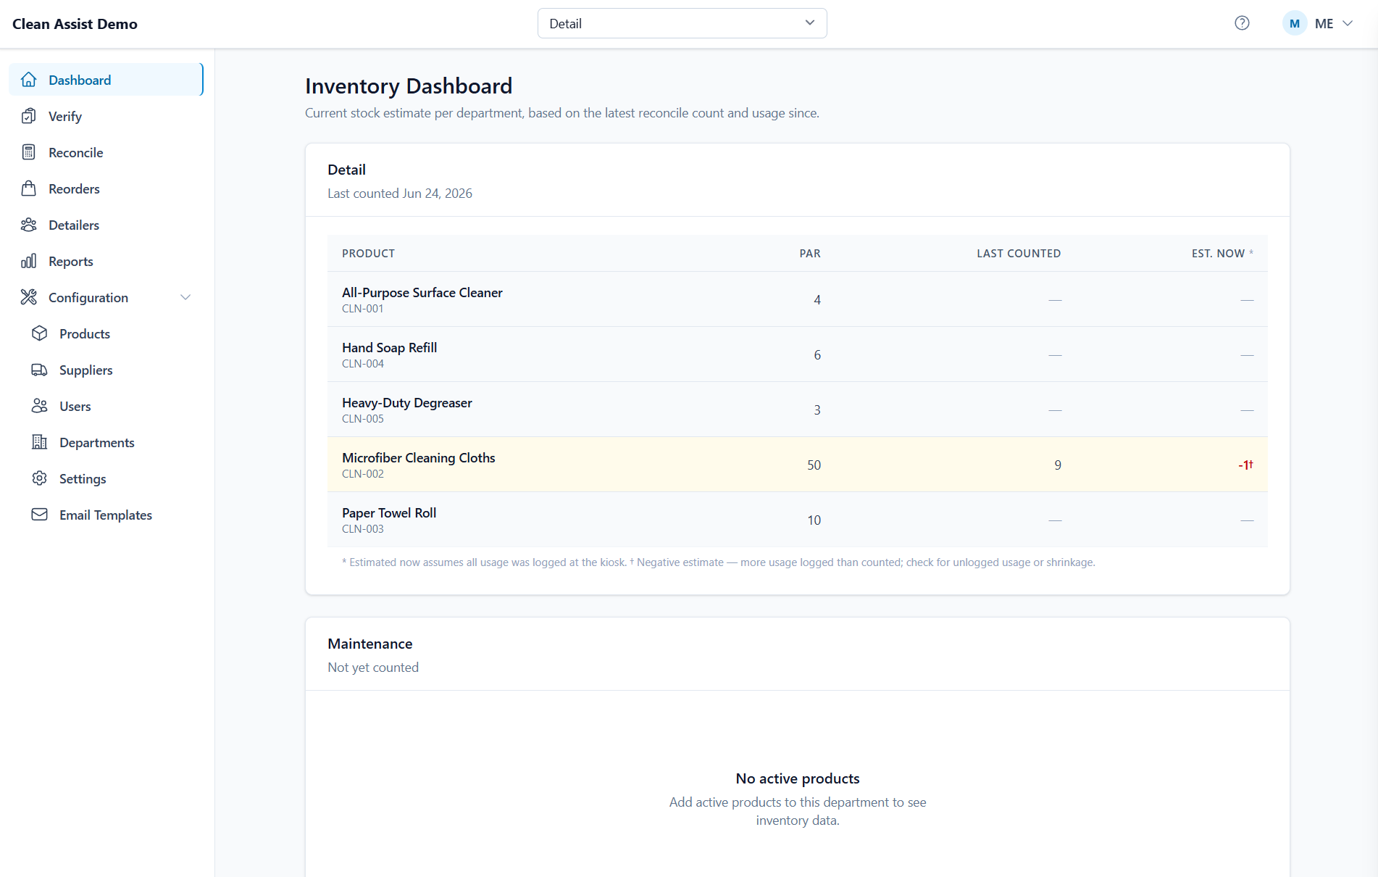This screenshot has height=877, width=1378.
Task: Click the PAR column header
Action: click(810, 253)
